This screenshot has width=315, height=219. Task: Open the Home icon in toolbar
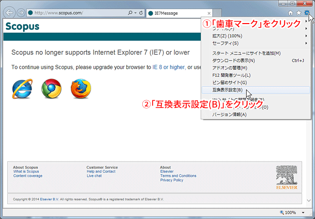point(290,13)
